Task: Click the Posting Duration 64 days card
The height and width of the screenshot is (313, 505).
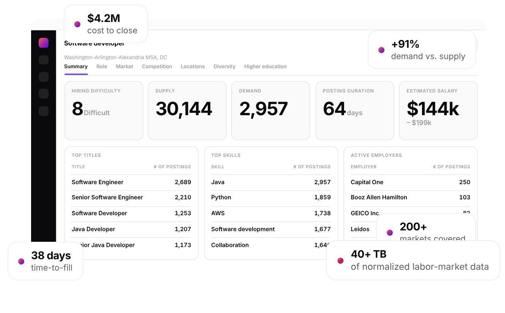Action: click(354, 111)
